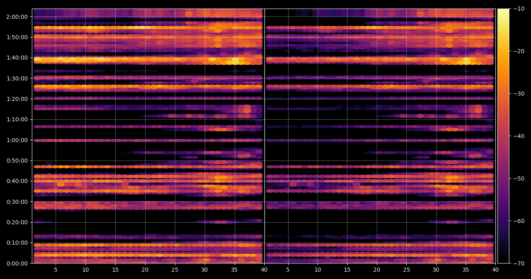Select the 0:20:00 time axis label

17,222
